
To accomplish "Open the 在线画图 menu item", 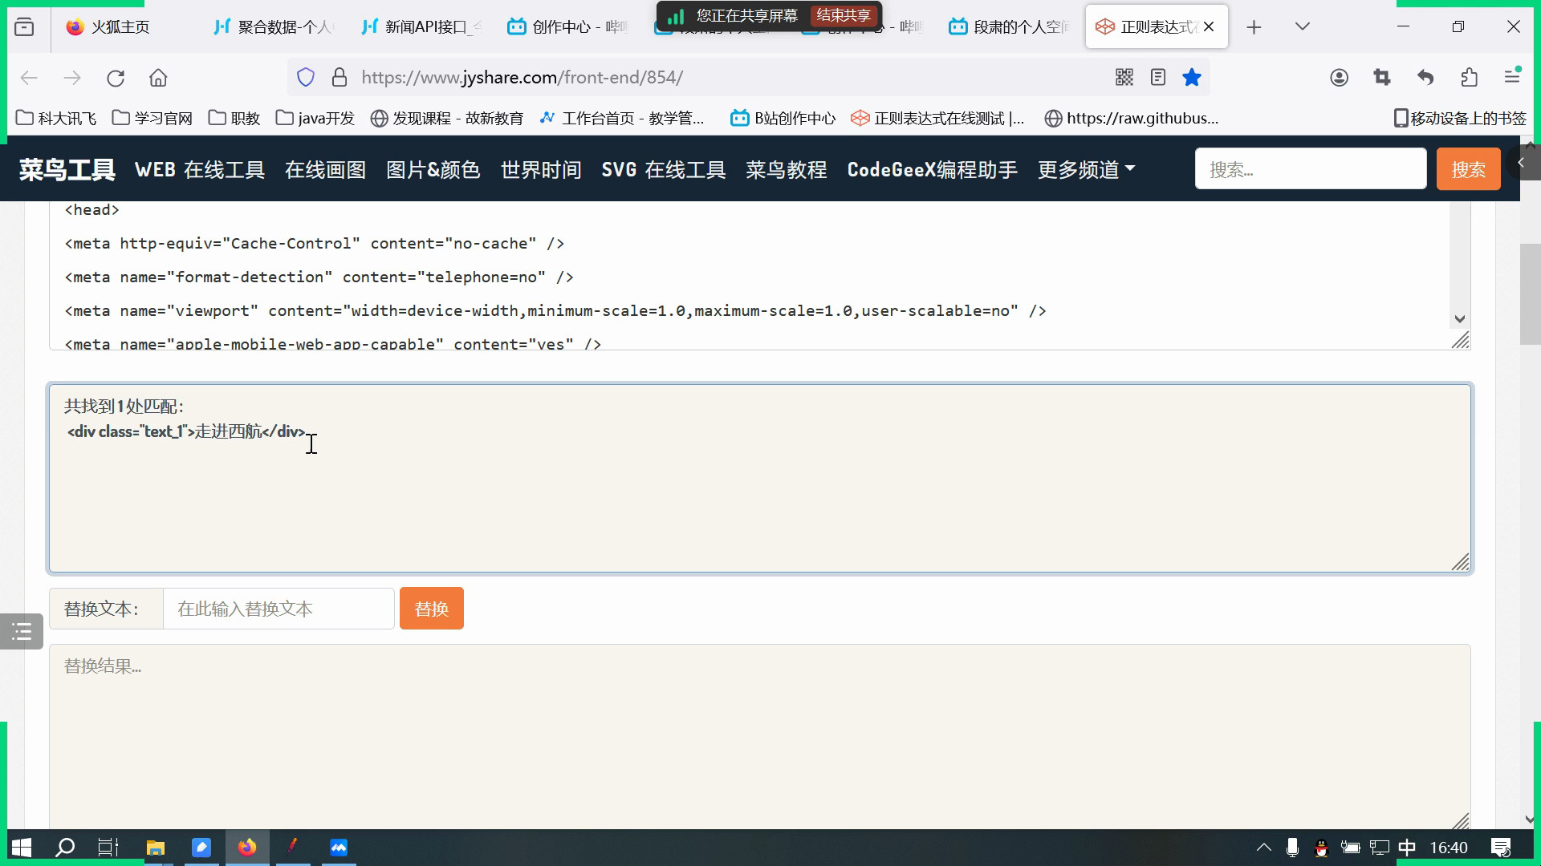I will tap(325, 170).
